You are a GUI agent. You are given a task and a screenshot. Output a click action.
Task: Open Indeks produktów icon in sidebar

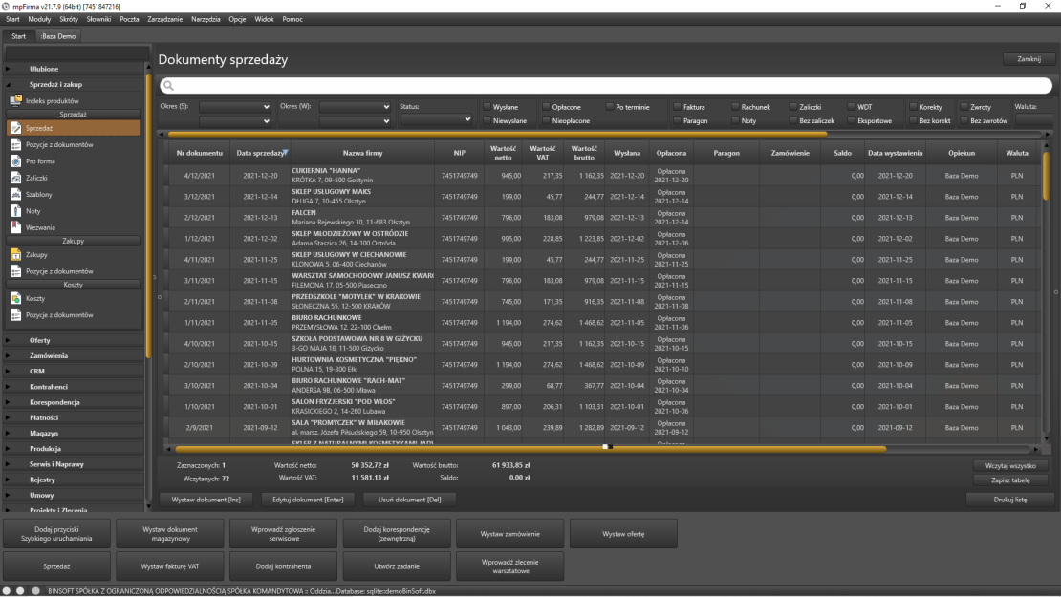(x=15, y=100)
